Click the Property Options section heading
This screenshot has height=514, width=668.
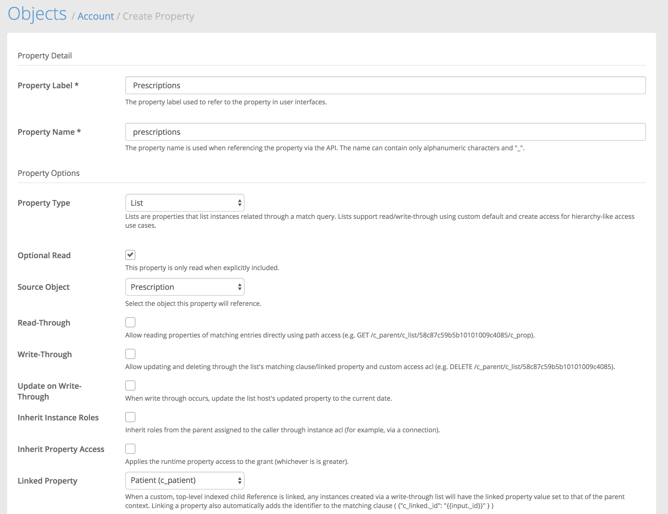(49, 173)
